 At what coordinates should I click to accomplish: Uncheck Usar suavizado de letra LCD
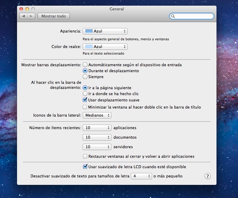pos(85,167)
